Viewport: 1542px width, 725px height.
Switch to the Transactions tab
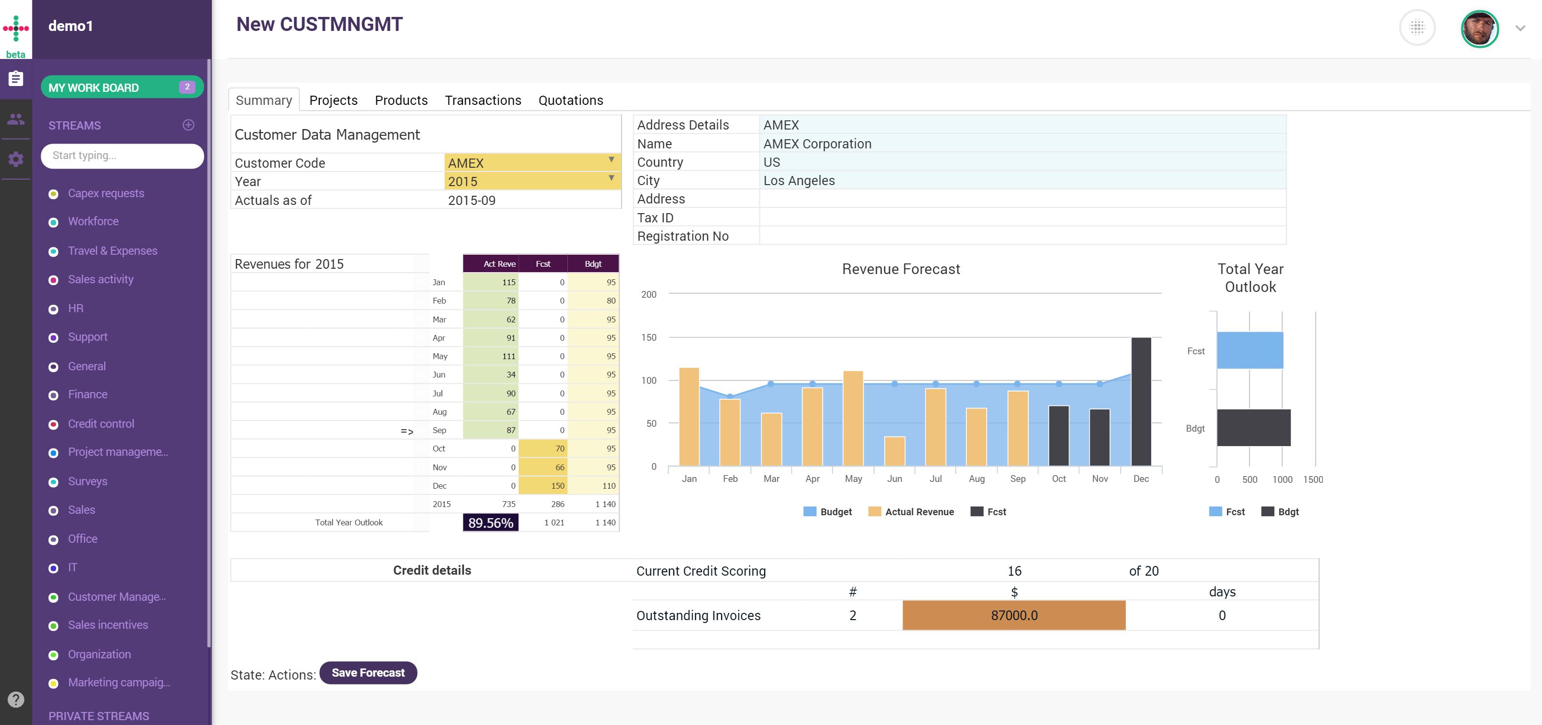click(482, 101)
